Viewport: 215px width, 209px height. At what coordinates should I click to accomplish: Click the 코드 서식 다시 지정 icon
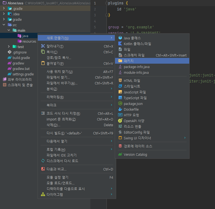pyautogui.click(x=43, y=113)
